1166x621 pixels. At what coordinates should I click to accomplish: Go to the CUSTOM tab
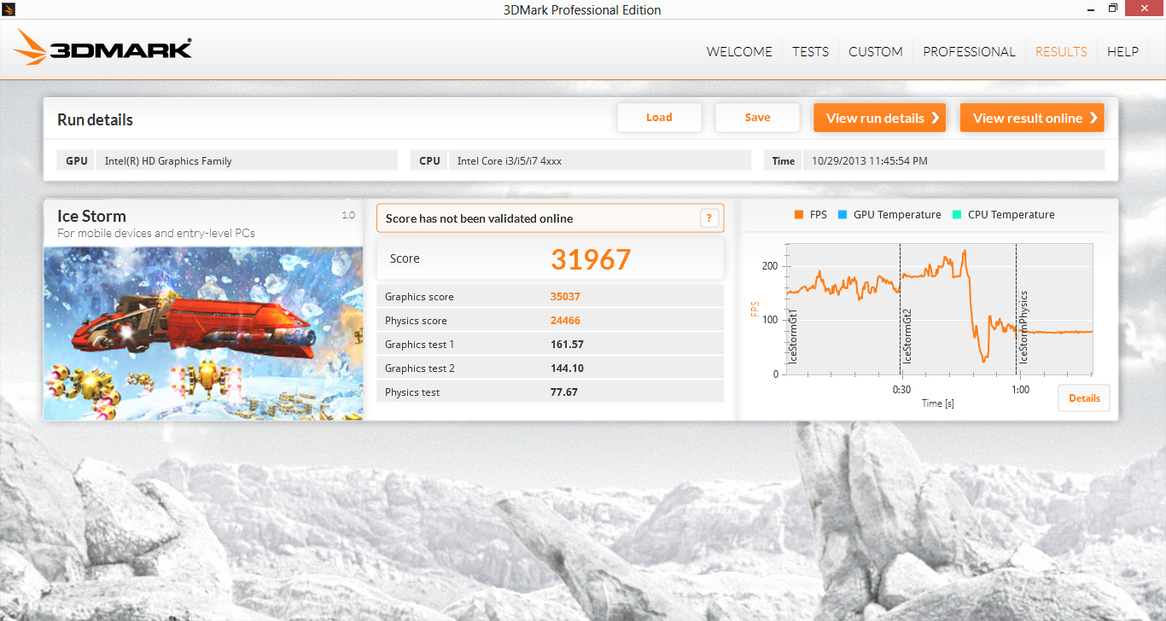[876, 52]
